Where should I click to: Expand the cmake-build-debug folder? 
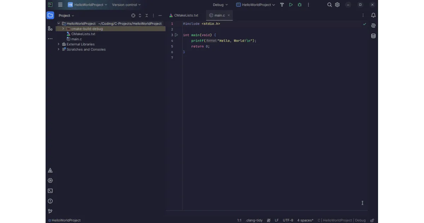click(63, 29)
